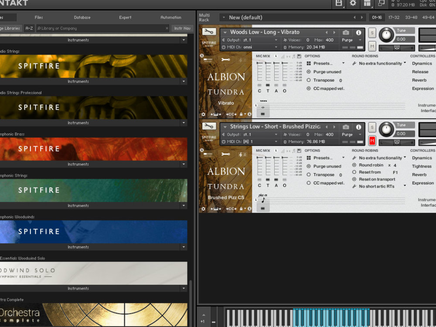This screenshot has height=327, width=436.
Task: Open No extra functionality dropdown in Woods Low
Action: pos(379,63)
